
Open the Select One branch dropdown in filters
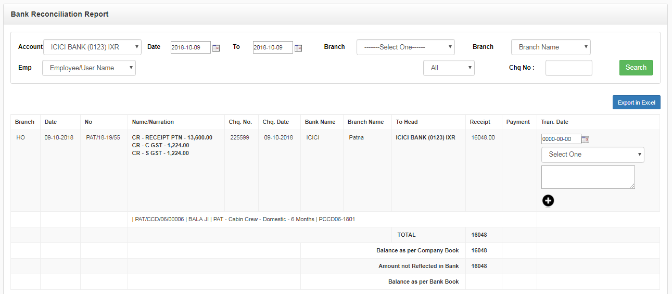pos(405,47)
